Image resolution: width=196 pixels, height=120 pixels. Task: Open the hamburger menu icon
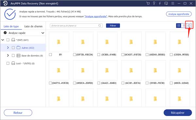173,3
